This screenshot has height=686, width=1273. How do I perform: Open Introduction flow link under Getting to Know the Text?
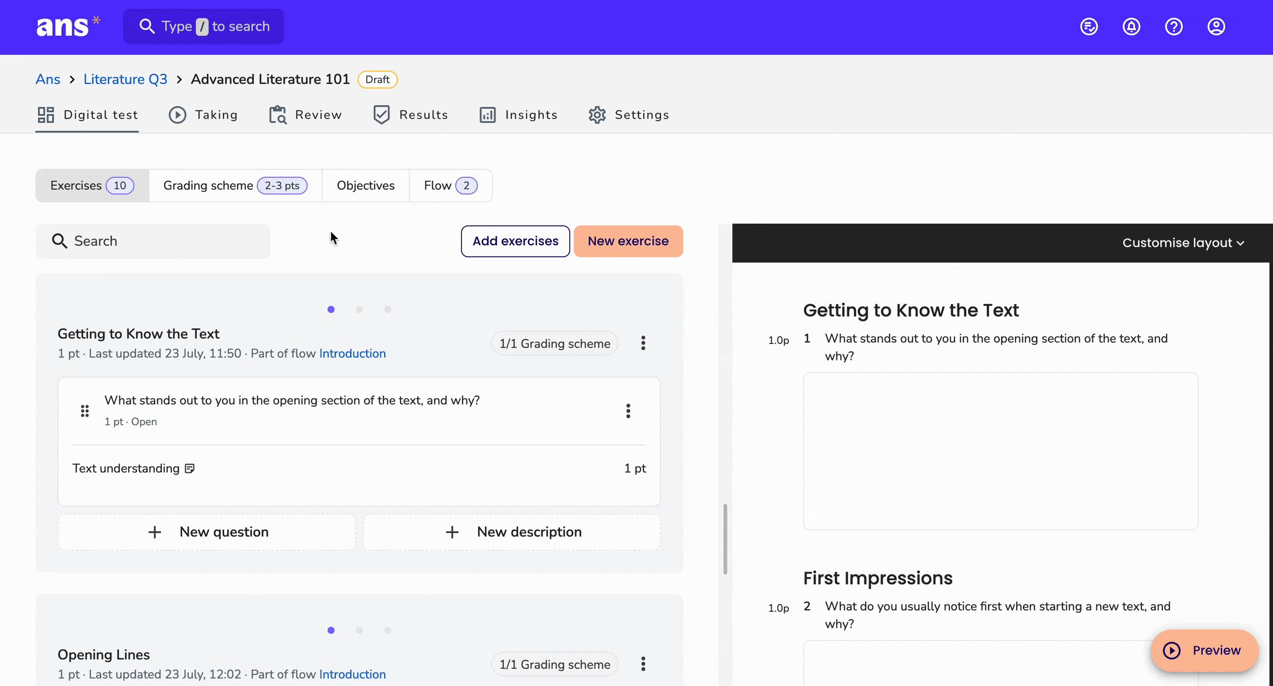353,353
